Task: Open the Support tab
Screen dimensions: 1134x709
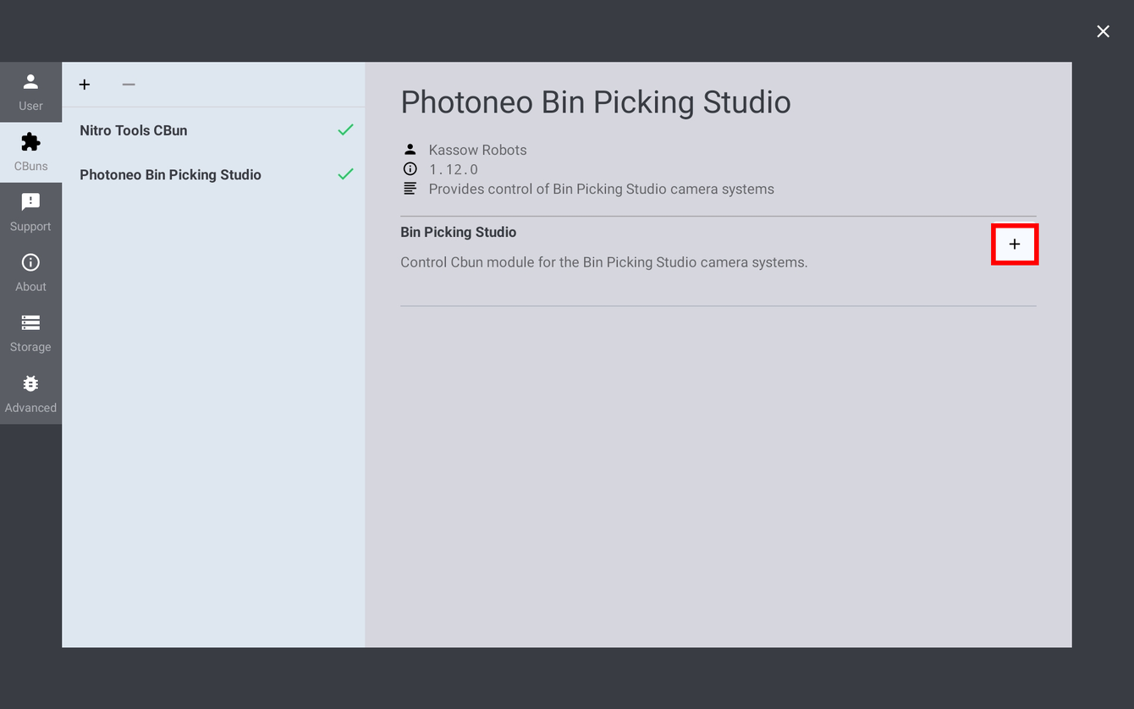Action: coord(30,212)
